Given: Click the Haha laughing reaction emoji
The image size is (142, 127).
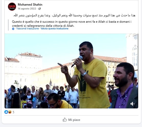Looking at the screenshot, I should point(10,112).
